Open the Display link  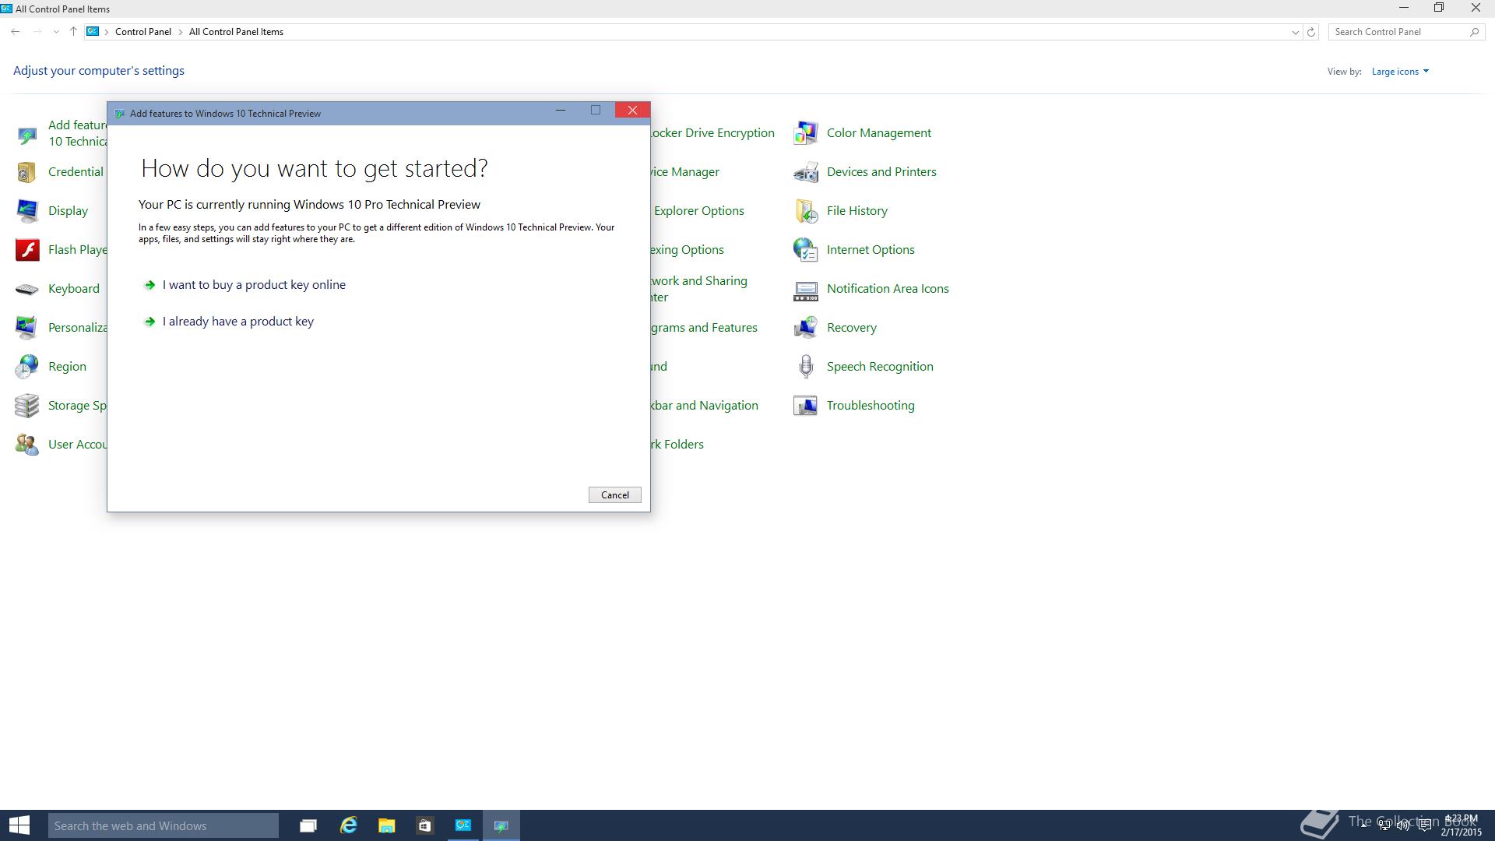coord(68,211)
